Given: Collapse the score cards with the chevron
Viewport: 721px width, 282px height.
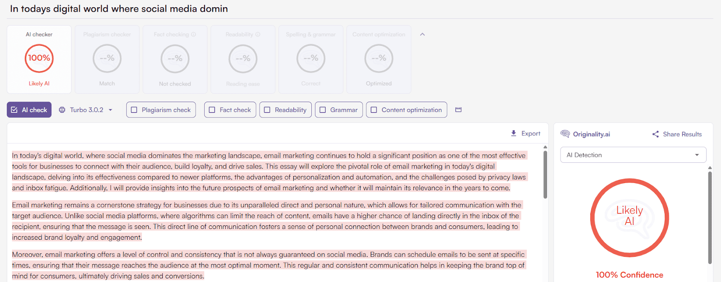Looking at the screenshot, I should pyautogui.click(x=422, y=34).
